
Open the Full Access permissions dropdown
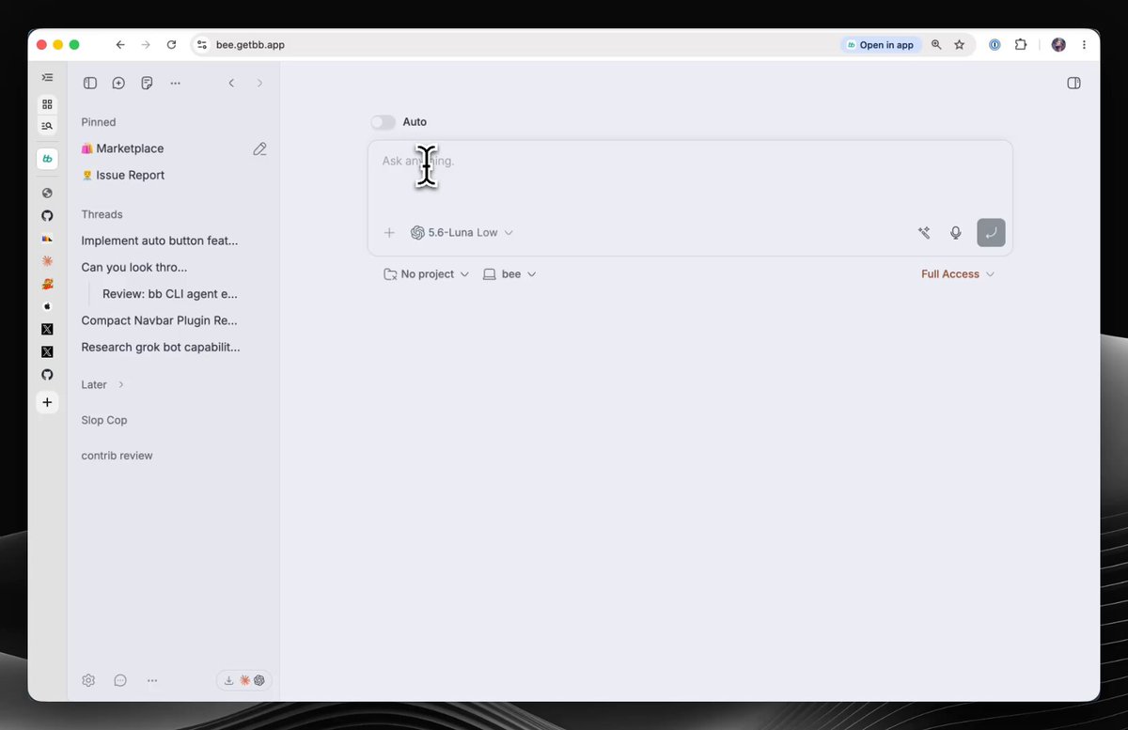pyautogui.click(x=958, y=274)
